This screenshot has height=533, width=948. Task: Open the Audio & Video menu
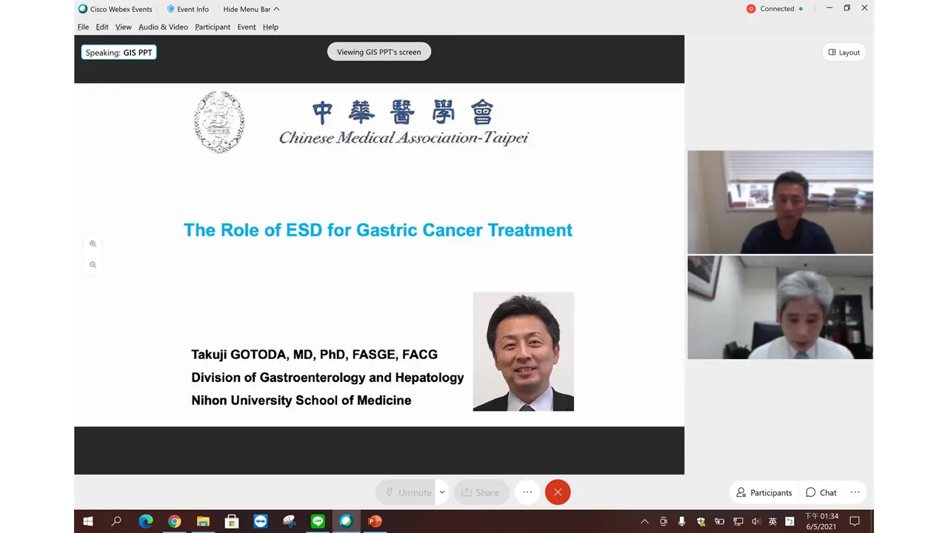click(x=163, y=27)
